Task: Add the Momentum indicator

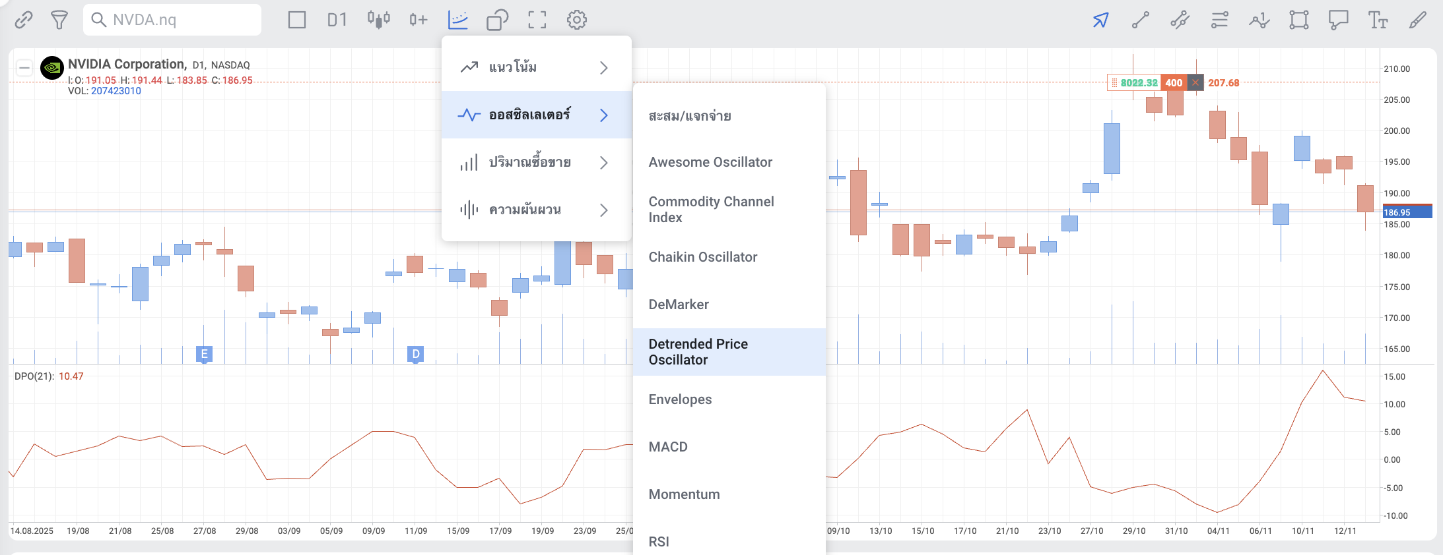Action: point(729,494)
